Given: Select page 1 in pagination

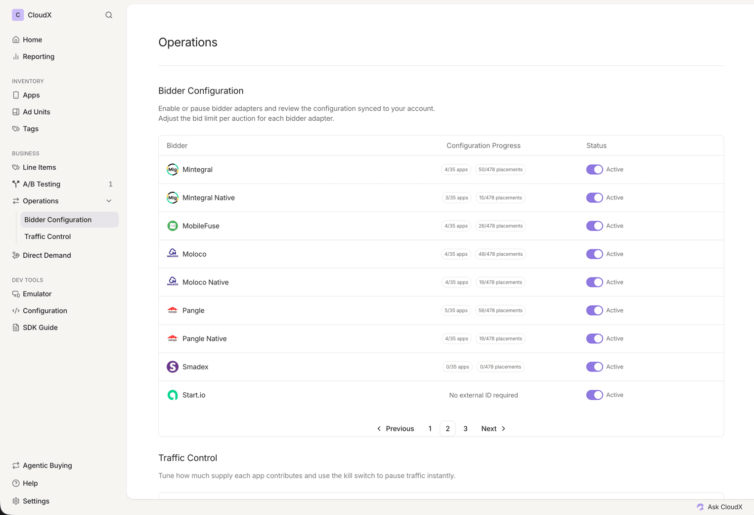Looking at the screenshot, I should 430,429.
